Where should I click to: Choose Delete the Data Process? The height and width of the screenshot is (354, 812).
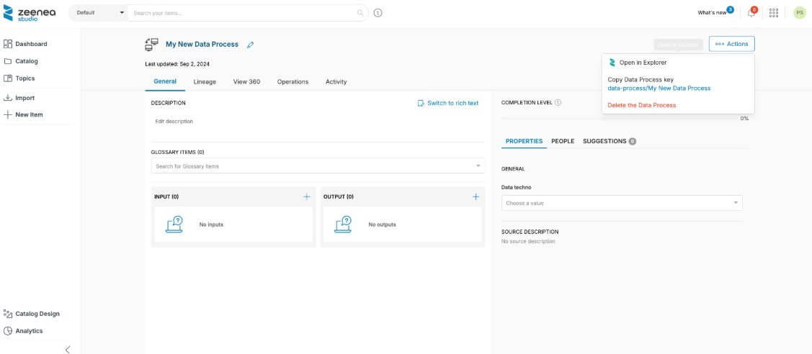(x=641, y=105)
